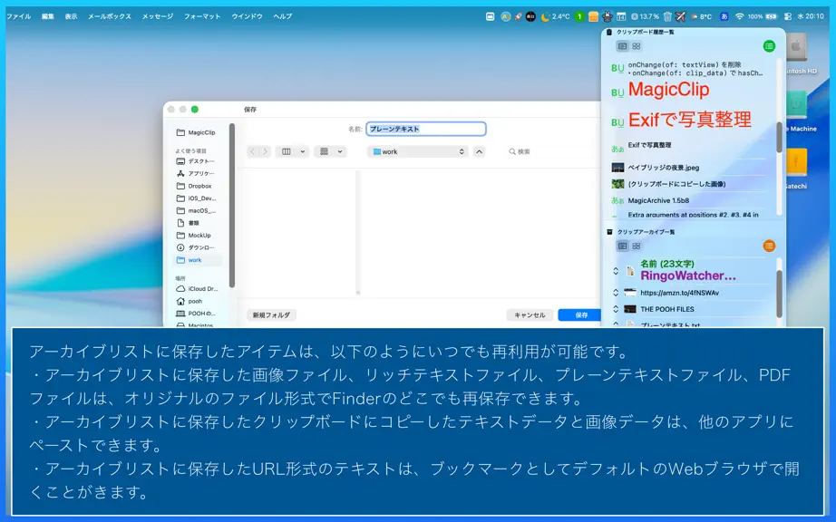Click the clipboard history scrollbar

pyautogui.click(x=779, y=137)
